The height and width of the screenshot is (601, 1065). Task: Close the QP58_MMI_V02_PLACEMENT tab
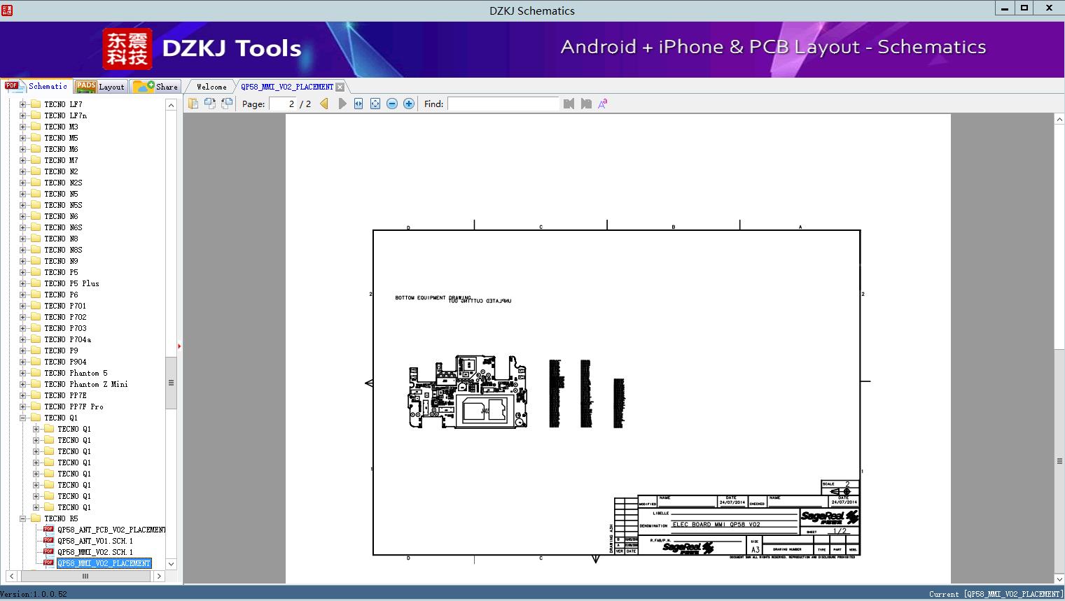[340, 87]
